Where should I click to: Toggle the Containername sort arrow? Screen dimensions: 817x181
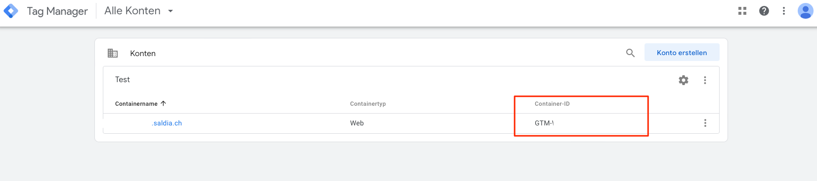point(163,103)
